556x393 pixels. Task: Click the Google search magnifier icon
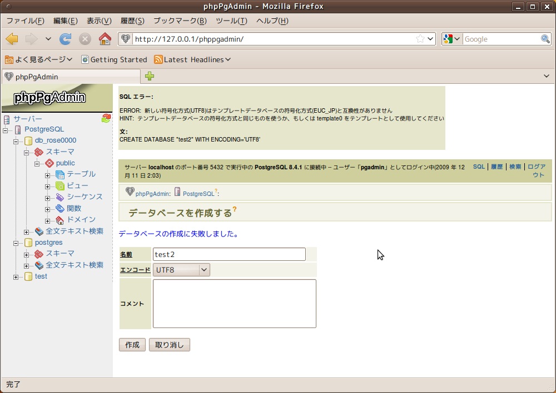pyautogui.click(x=545, y=39)
